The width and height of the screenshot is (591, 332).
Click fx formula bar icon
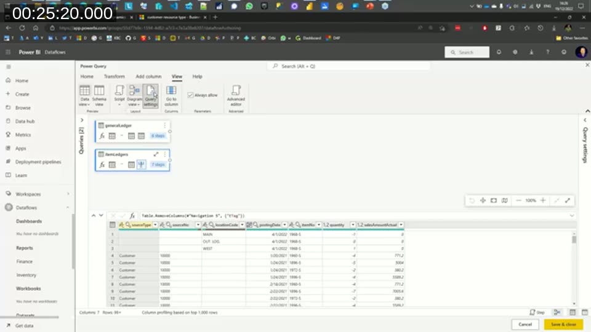pyautogui.click(x=132, y=216)
